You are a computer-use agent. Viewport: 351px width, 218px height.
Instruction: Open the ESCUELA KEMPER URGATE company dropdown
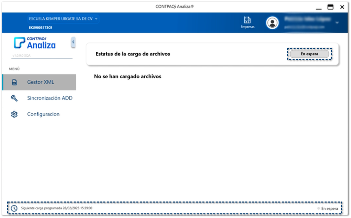[x=63, y=19]
